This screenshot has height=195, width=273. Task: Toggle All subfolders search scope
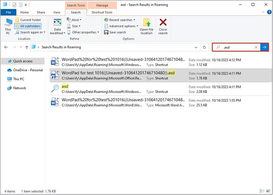[28, 26]
